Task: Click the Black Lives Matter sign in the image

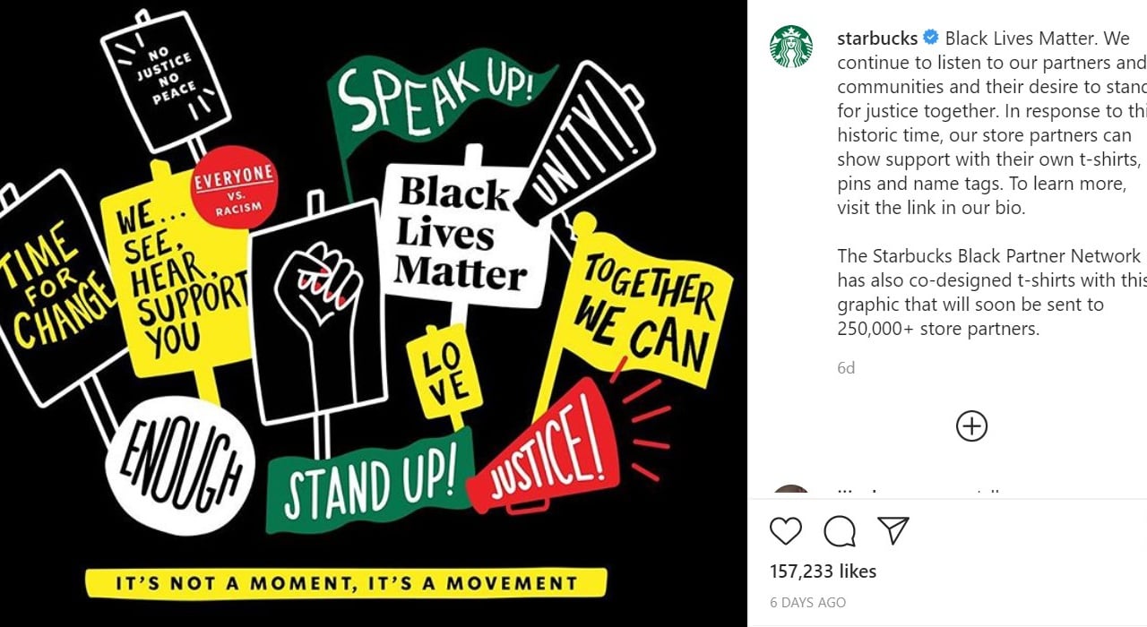Action: [x=461, y=233]
